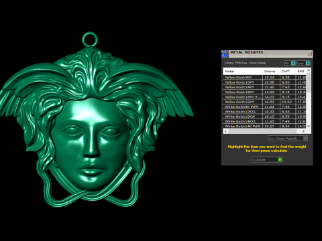Click the horizontal scroll right arrow
Image resolution: width=322 pixels, height=241 pixels.
point(303,131)
